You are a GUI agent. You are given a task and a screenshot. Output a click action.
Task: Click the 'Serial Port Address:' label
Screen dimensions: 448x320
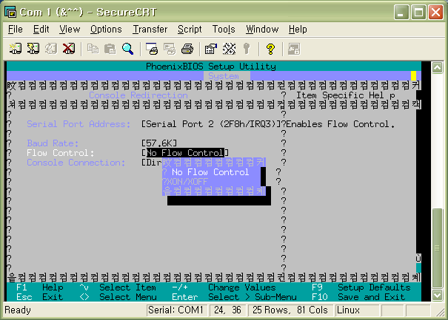[78, 124]
